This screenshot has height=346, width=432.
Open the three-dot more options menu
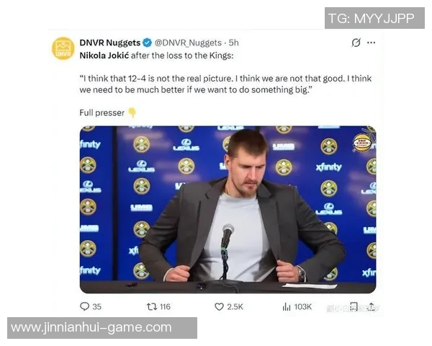[x=371, y=43]
